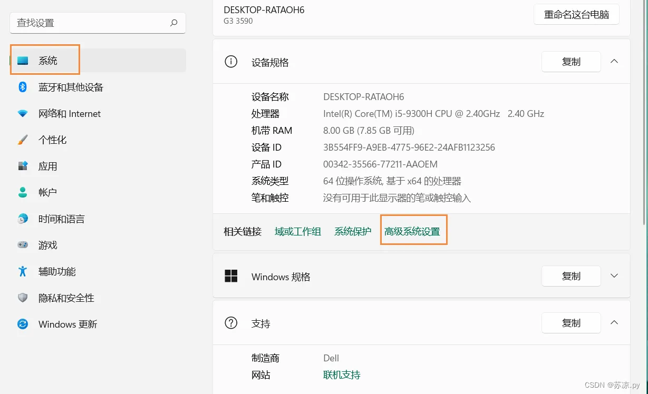This screenshot has height=394, width=648.
Task: Open the 系统保护 link
Action: click(x=353, y=231)
